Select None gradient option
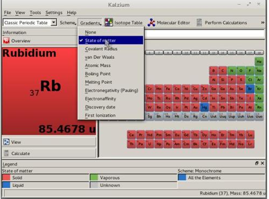 coord(111,32)
